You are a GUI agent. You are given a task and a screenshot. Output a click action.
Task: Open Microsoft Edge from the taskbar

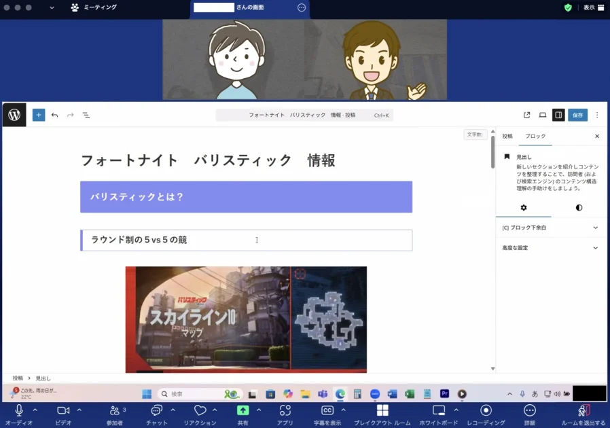click(x=340, y=394)
